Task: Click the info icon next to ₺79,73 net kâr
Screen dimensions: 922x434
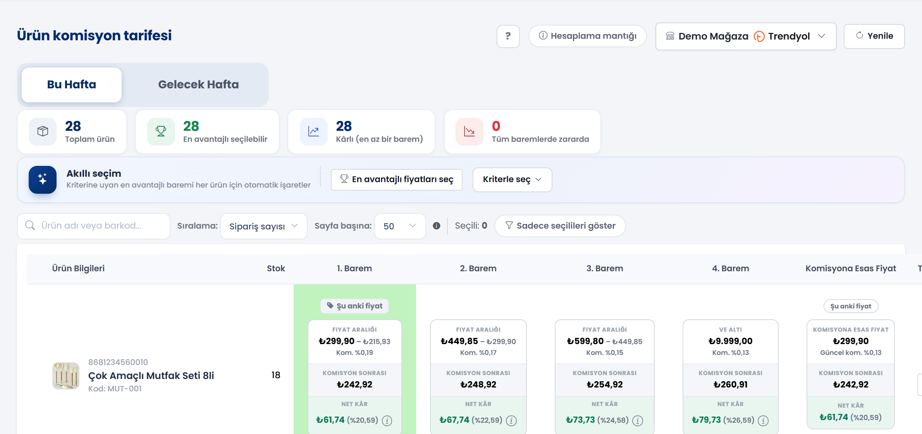Action: coord(763,420)
